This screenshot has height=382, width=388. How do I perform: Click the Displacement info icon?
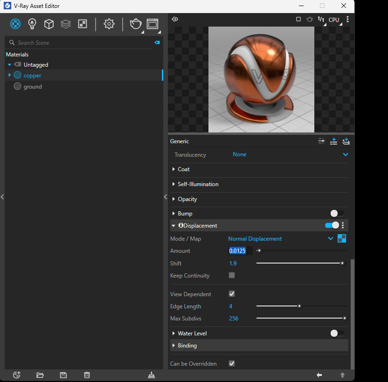tap(180, 225)
